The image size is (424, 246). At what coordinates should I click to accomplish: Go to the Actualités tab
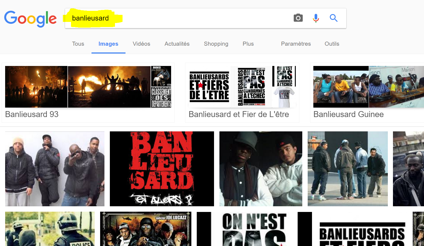pyautogui.click(x=177, y=44)
